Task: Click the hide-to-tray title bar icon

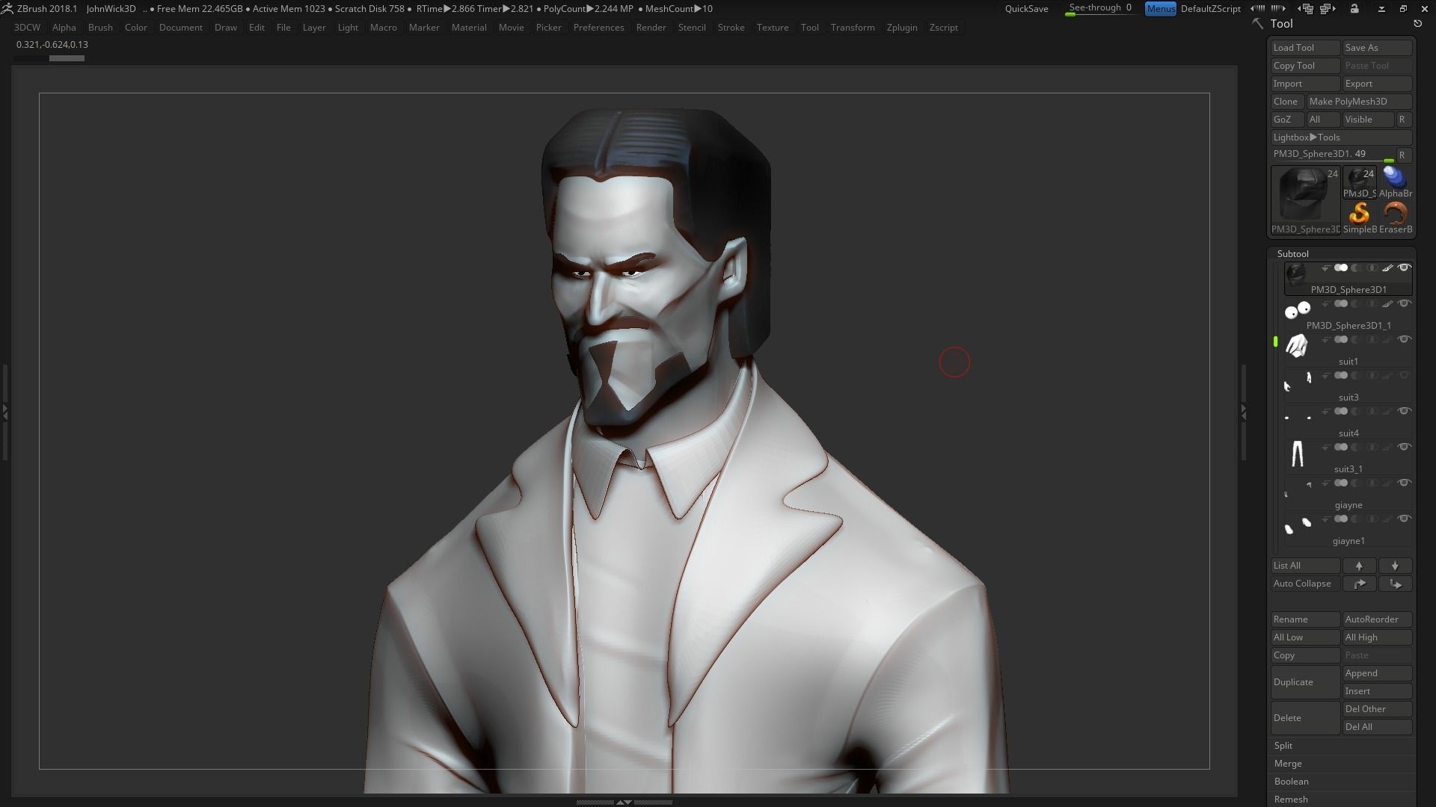Action: (x=1381, y=8)
